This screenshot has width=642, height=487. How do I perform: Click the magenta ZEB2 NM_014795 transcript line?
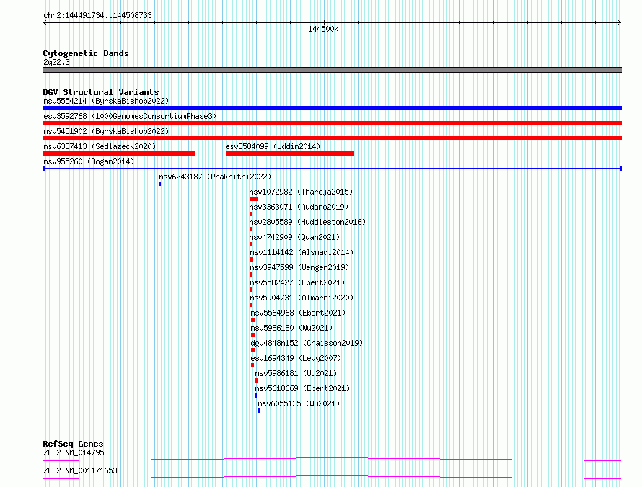[332, 459]
